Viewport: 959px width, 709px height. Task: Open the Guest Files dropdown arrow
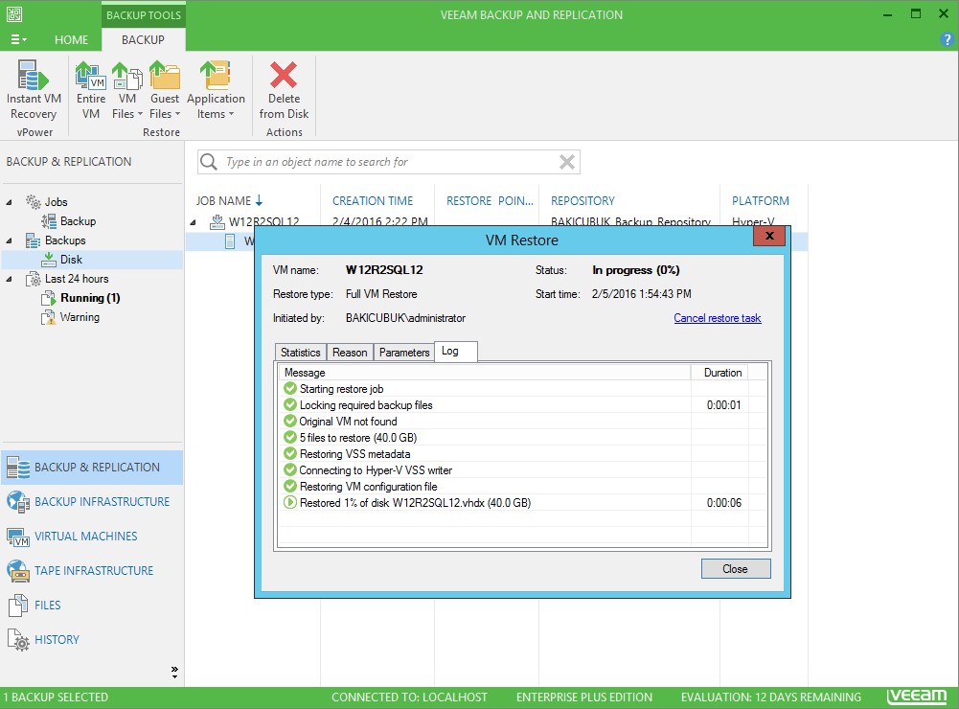[177, 114]
